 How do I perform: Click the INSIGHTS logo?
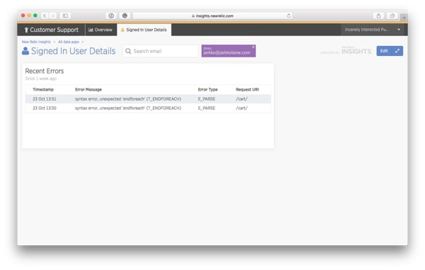click(356, 51)
